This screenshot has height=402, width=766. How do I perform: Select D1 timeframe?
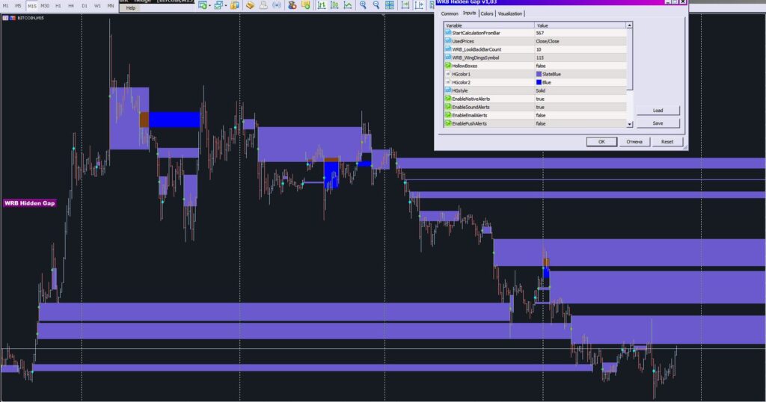(85, 6)
